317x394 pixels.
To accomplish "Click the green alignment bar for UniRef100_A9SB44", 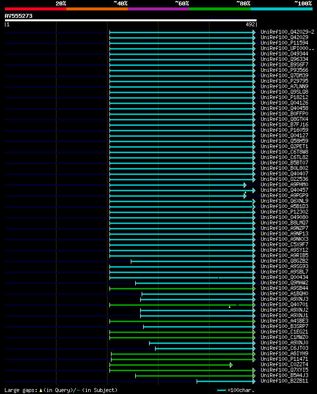I will [182, 289].
